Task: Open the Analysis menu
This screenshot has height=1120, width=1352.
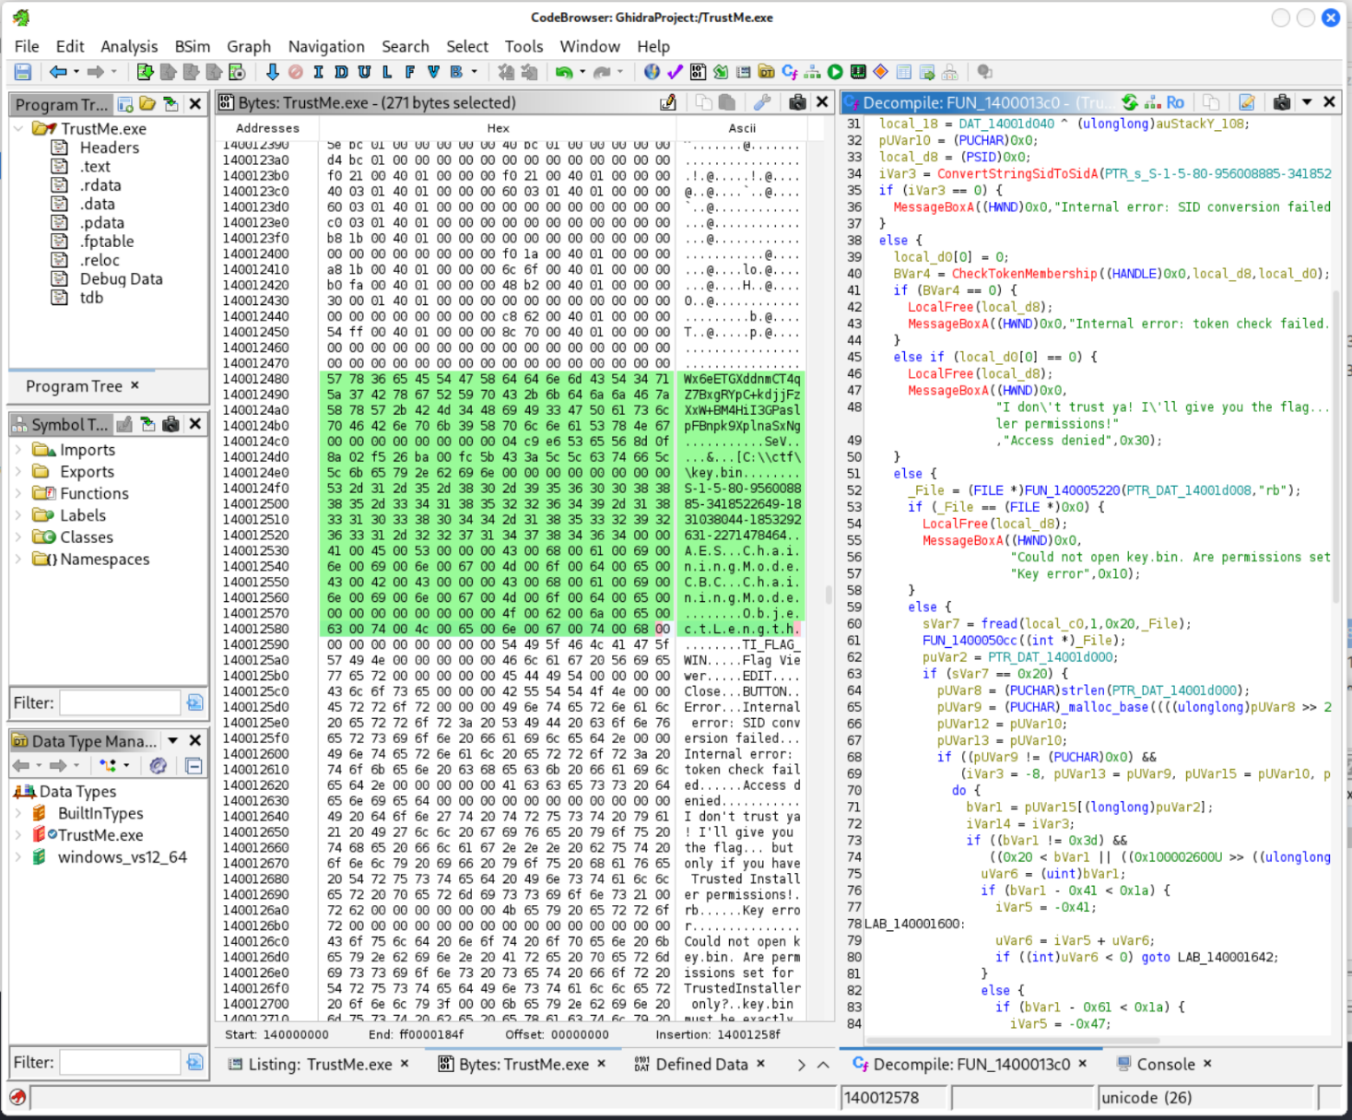Action: click(128, 46)
